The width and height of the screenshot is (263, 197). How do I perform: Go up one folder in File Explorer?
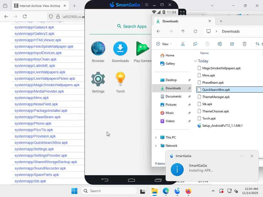coord(183,31)
